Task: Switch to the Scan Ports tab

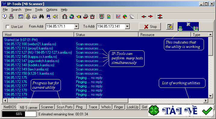Action: 64,107
